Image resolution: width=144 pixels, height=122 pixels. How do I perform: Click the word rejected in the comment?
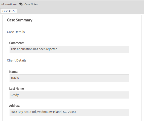(x=52, y=49)
